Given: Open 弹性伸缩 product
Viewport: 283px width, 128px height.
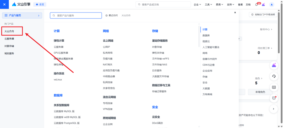Looking at the screenshot, I should (59, 65).
